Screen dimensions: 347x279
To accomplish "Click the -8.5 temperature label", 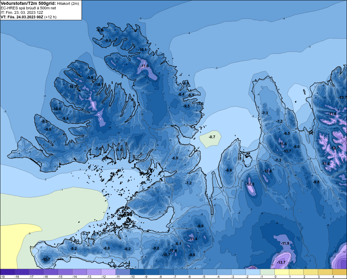I will coord(286,133).
